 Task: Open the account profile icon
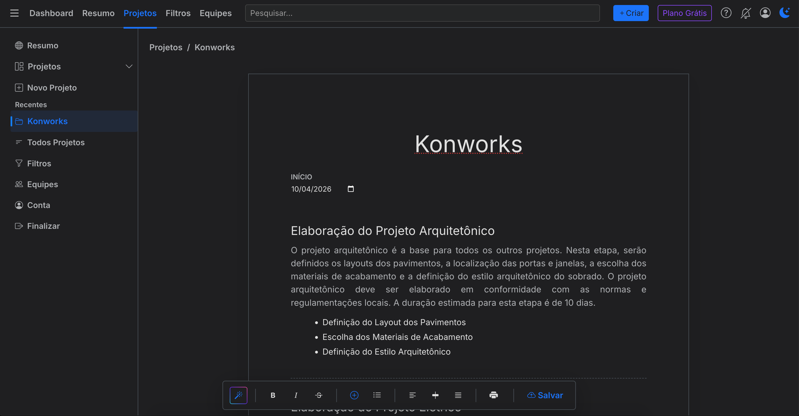765,13
